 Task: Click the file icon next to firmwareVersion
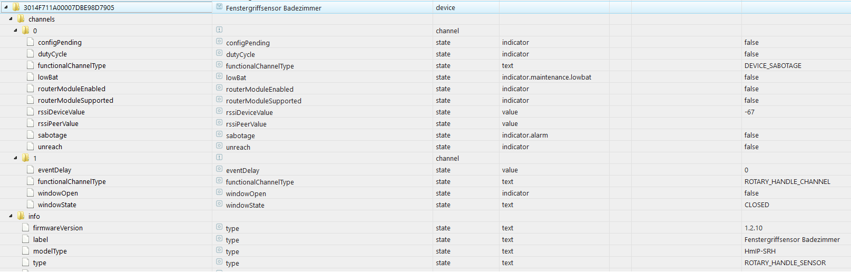pos(26,228)
